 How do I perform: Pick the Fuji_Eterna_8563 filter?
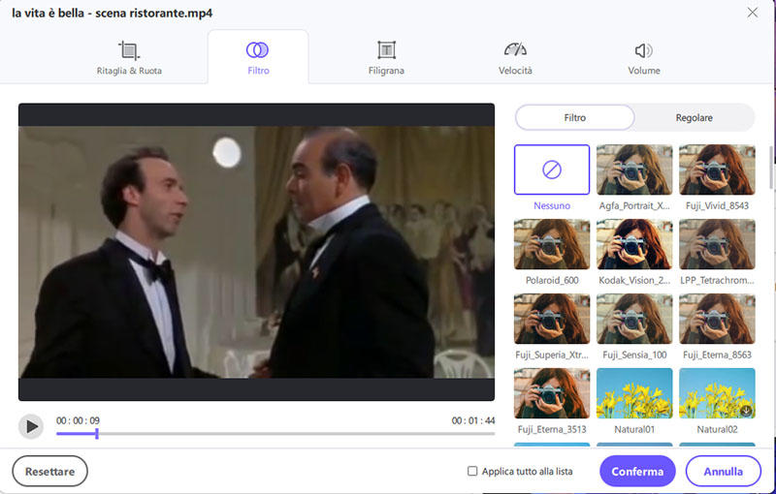tap(717, 319)
